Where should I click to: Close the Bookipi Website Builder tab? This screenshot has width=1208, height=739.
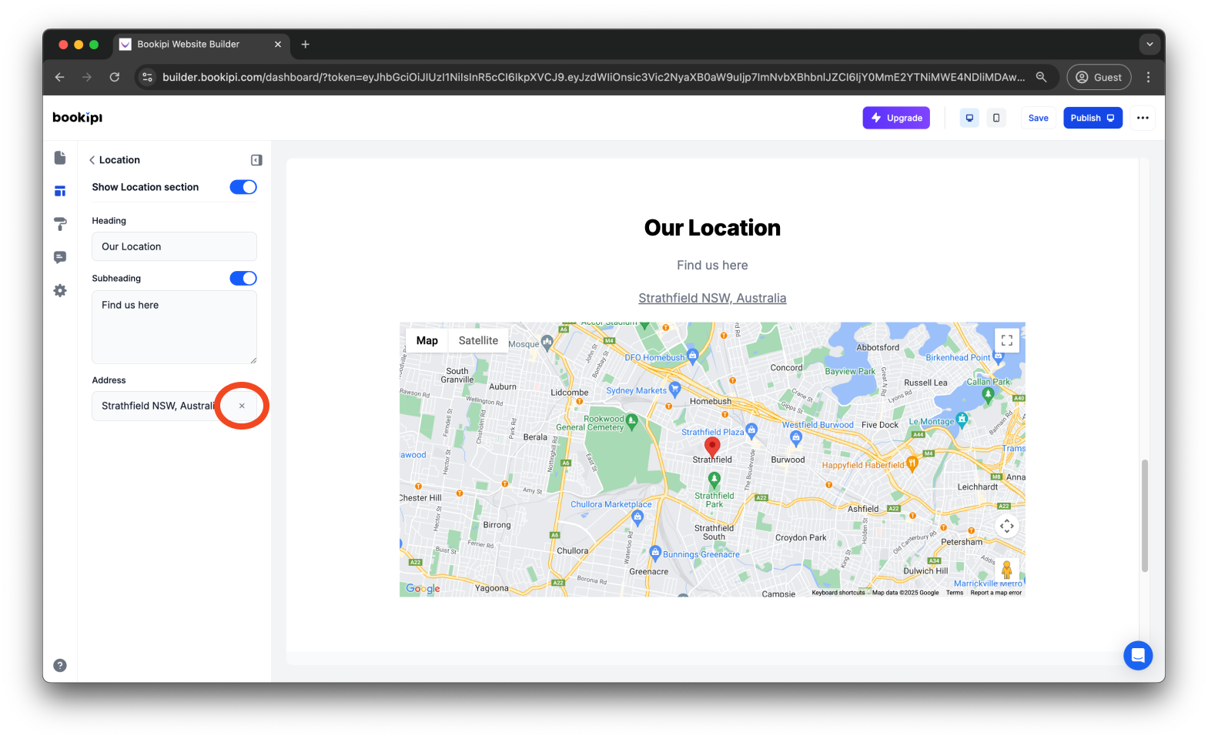278,45
